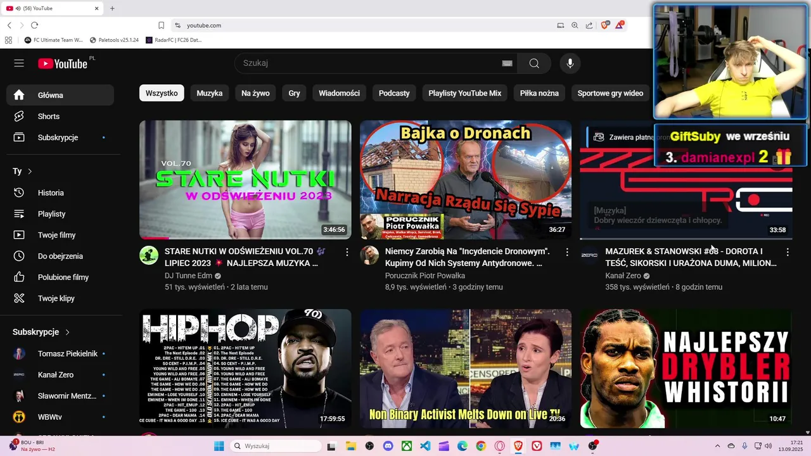Open Discord from the taskbar

[388, 446]
